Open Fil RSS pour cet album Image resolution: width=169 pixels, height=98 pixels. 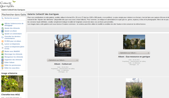pyautogui.click(x=13, y=41)
